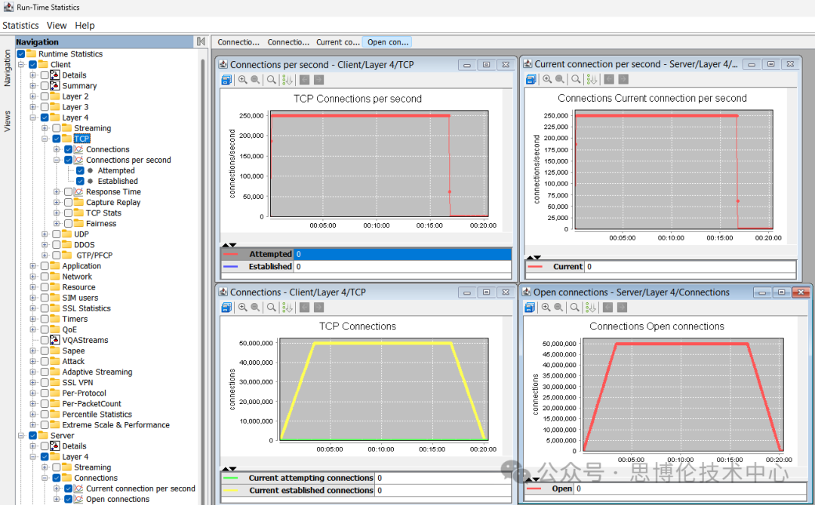Viewport: 815px width, 505px height.
Task: Open the Views side tab
Action: tap(8, 121)
